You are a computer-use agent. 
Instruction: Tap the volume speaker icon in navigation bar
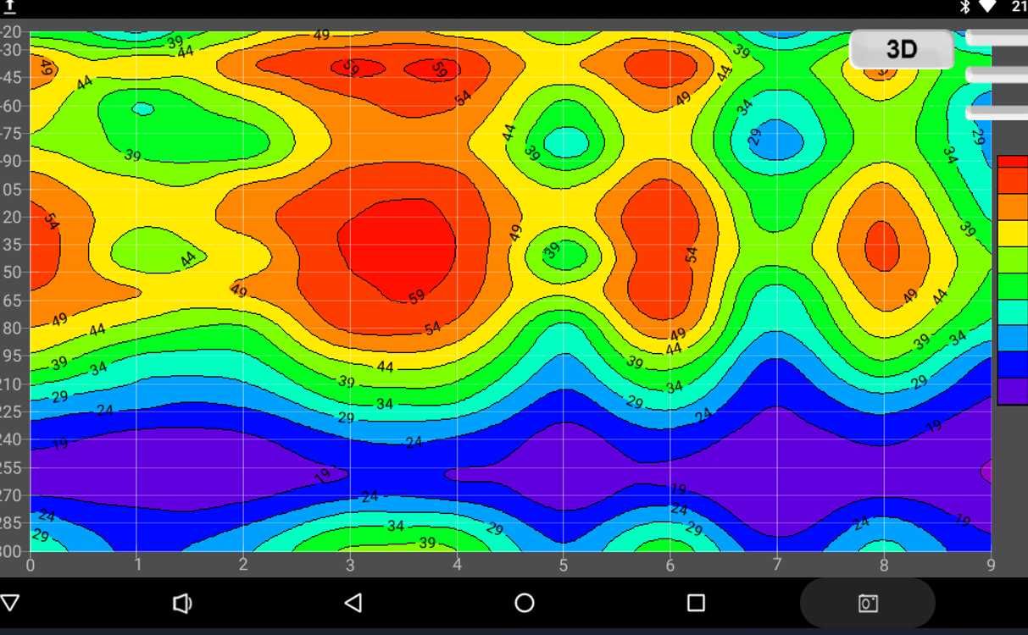[182, 603]
